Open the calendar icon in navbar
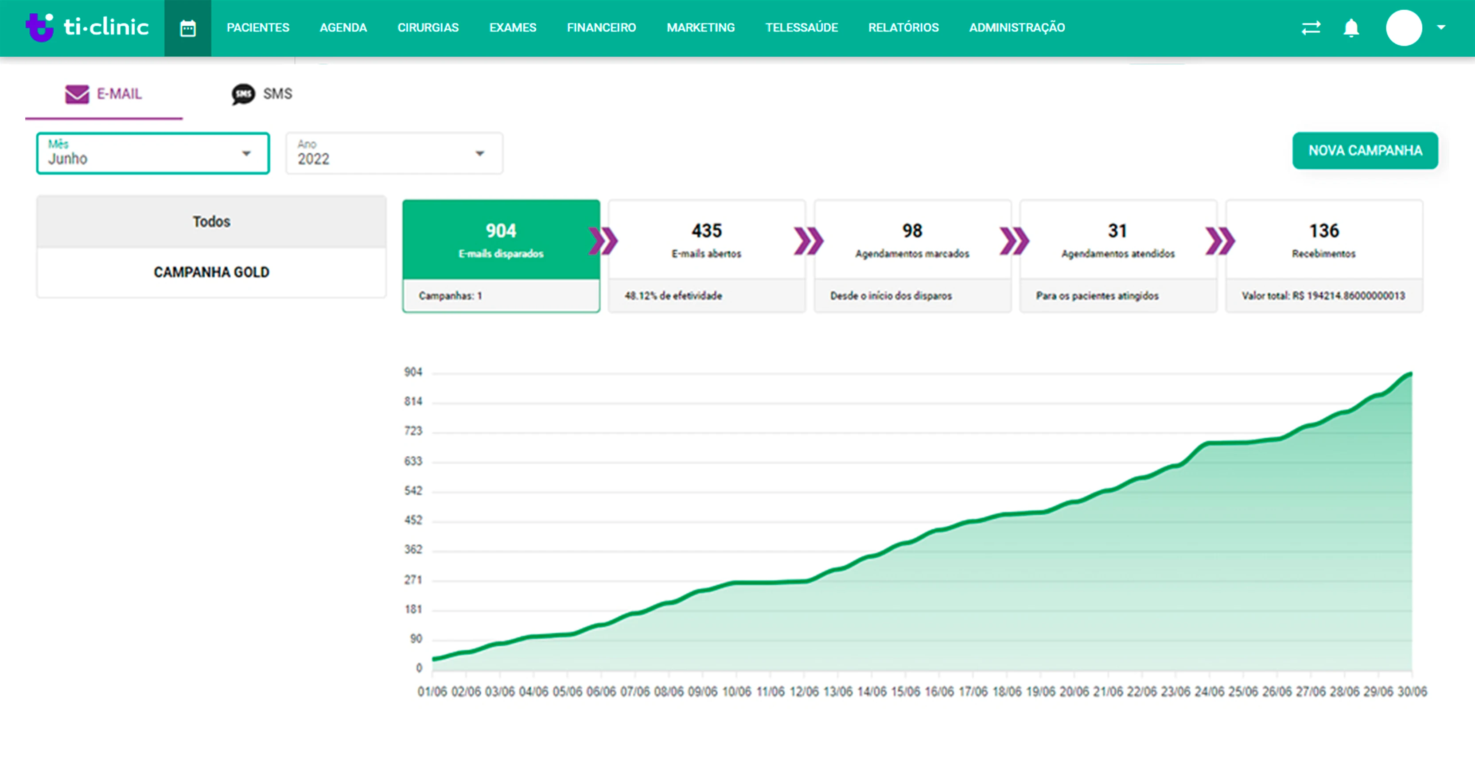The width and height of the screenshot is (1475, 777). 188,28
